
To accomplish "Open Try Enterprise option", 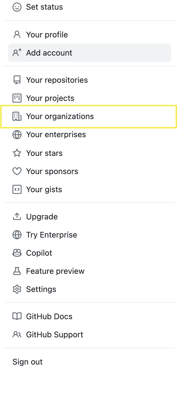I will point(89,235).
